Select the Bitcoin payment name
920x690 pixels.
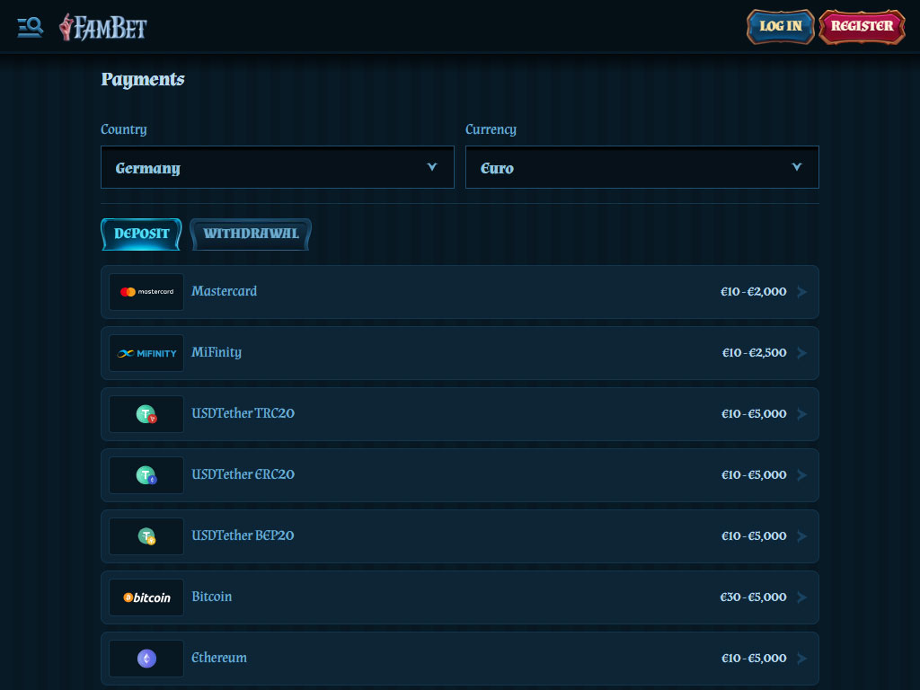point(212,597)
